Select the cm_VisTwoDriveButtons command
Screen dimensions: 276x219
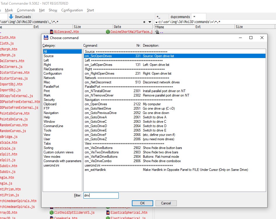click(174, 152)
